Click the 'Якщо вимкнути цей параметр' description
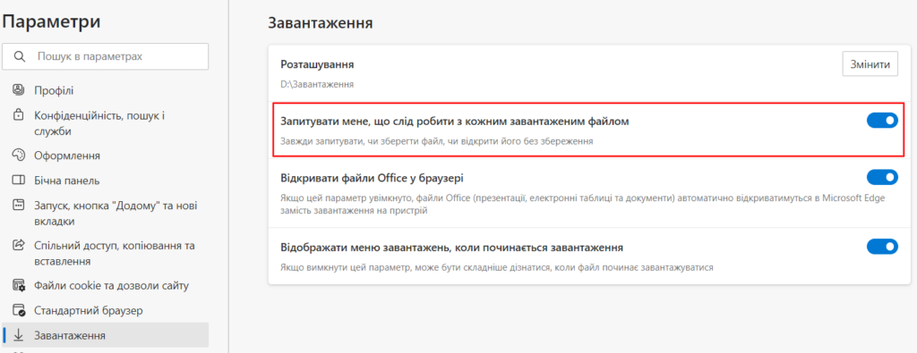The image size is (917, 353). 497,268
